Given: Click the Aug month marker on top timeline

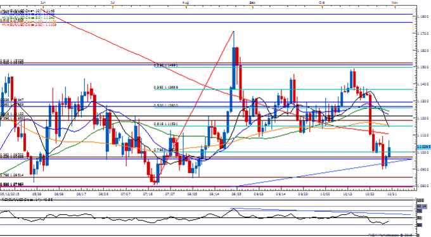Looking at the screenshot, I should click(186, 3).
